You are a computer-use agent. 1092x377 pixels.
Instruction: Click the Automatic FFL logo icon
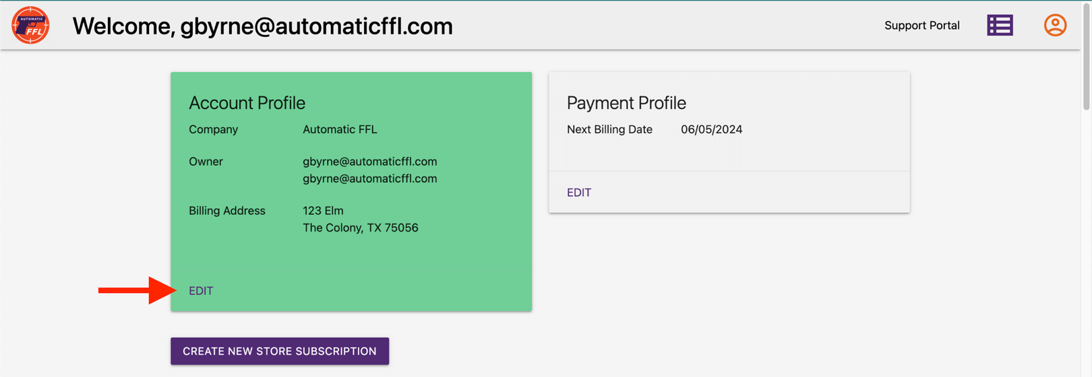pos(30,26)
